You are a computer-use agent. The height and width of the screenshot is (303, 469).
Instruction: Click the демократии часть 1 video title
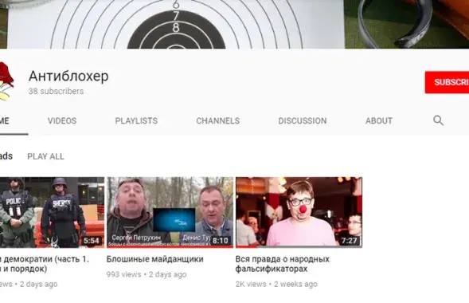coord(45,264)
